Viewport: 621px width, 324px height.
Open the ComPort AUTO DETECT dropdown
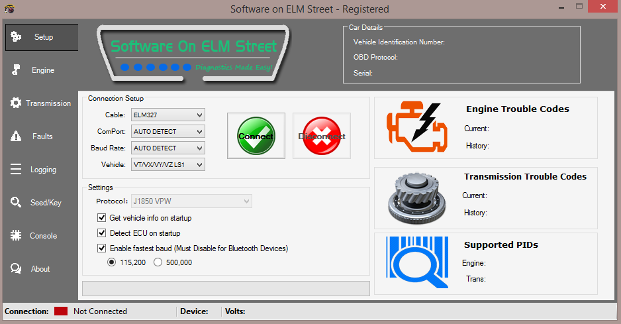click(168, 131)
